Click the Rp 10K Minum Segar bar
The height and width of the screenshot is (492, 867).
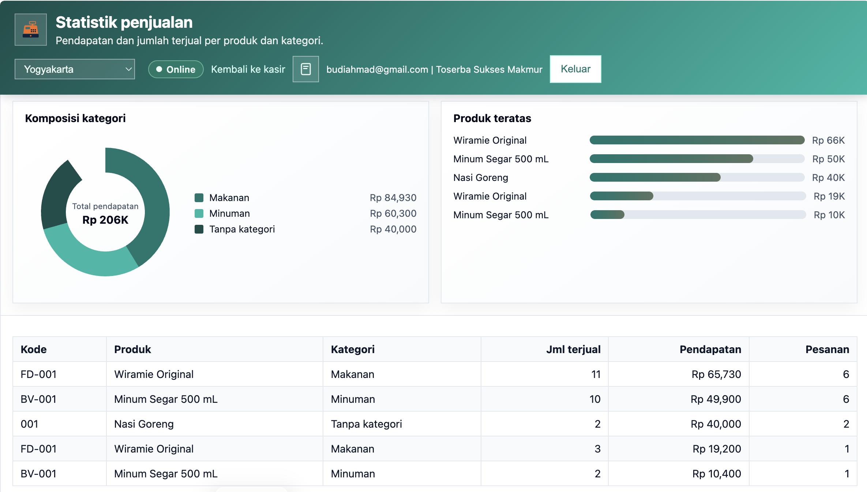point(698,215)
